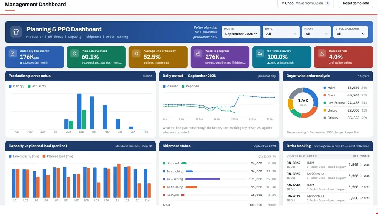Go to the Efficiency section link

56,37
